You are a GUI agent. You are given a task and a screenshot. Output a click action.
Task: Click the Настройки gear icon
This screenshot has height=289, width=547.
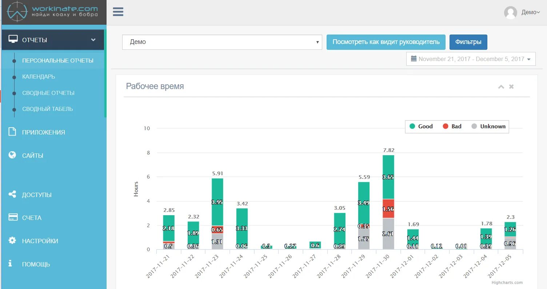(12, 240)
